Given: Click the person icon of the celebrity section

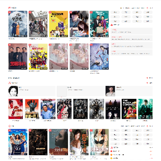Looking at the screenshot, I should [x=9, y=83].
